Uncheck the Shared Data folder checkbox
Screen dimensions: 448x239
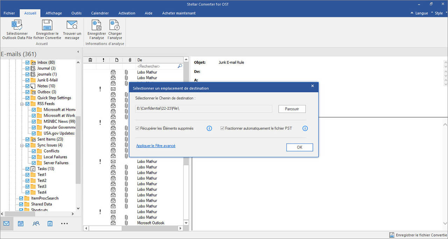(x=21, y=204)
